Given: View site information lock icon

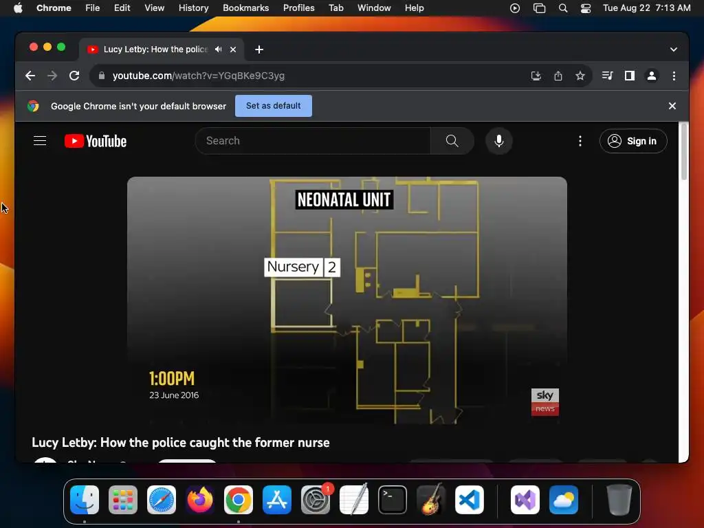Looking at the screenshot, I should point(102,76).
